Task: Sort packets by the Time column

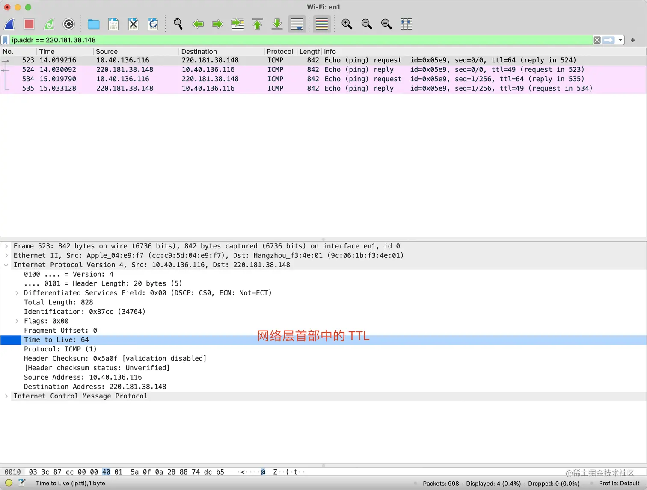Action: point(65,51)
